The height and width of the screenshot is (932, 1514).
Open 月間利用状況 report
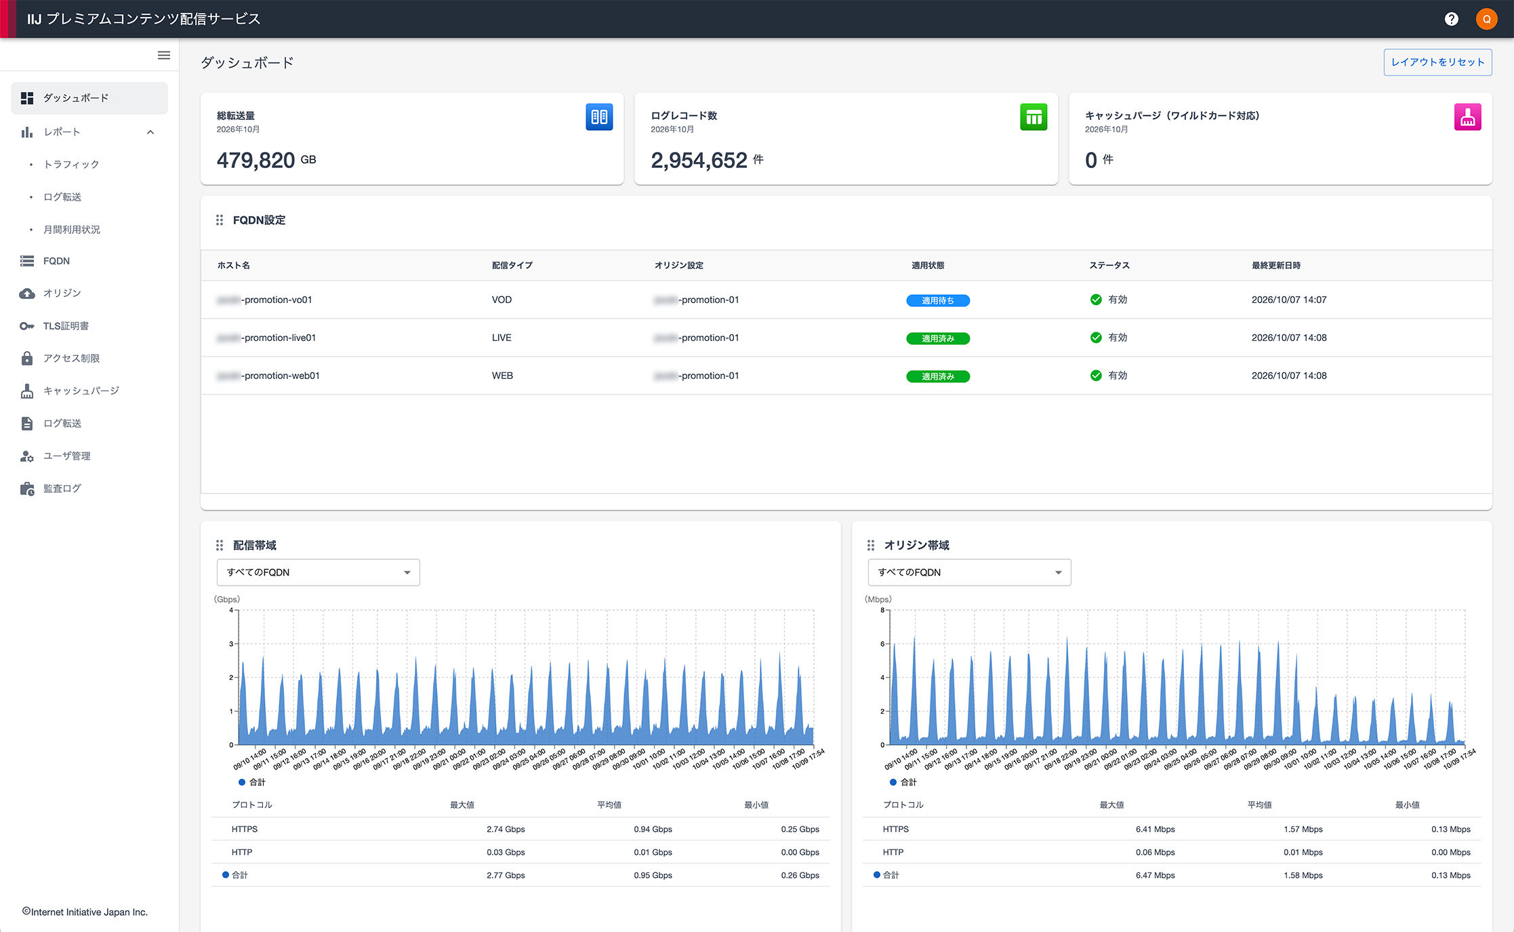pos(72,229)
